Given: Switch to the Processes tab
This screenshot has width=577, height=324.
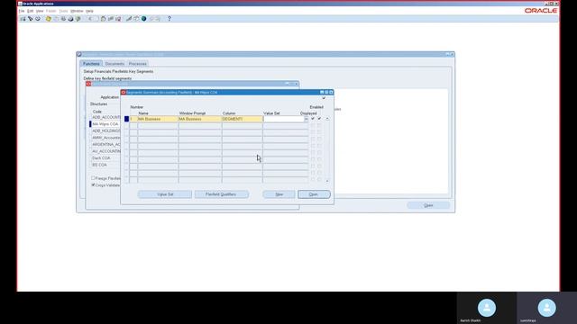Looking at the screenshot, I should [x=138, y=64].
